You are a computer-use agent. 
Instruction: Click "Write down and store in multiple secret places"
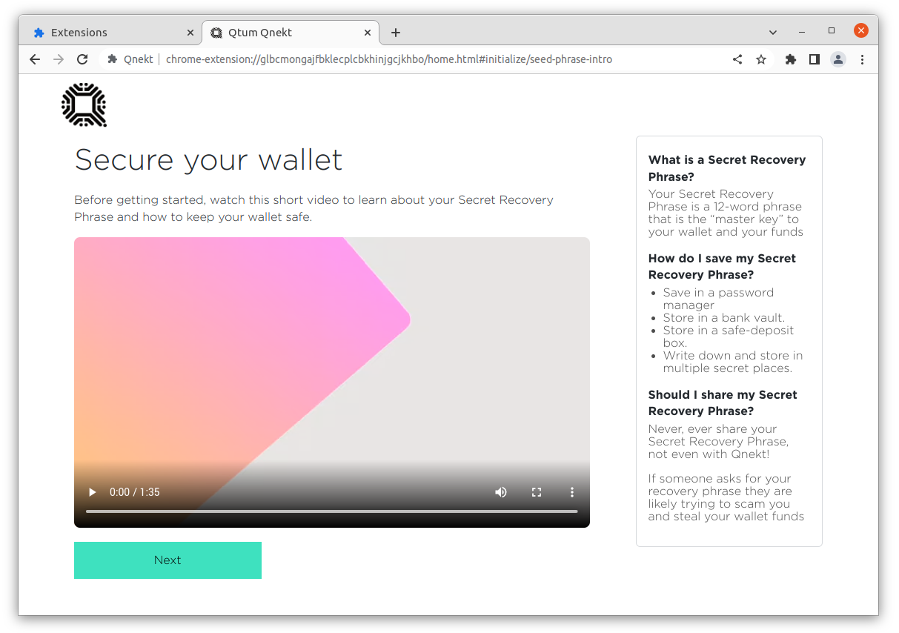[733, 362]
